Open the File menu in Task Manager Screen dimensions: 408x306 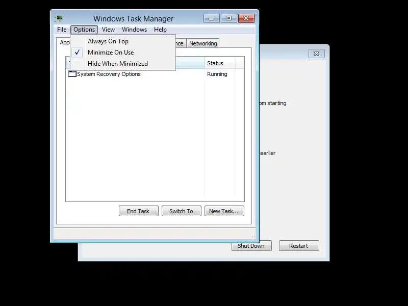pos(62,30)
